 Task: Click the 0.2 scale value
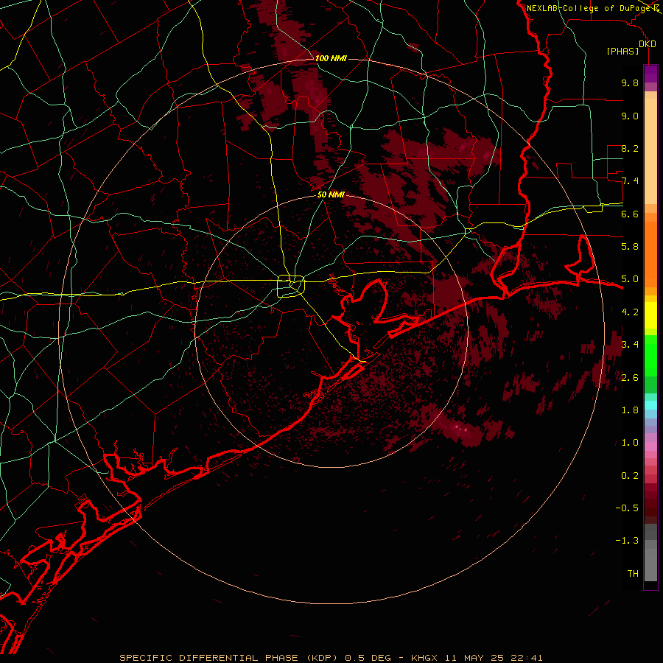[630, 476]
